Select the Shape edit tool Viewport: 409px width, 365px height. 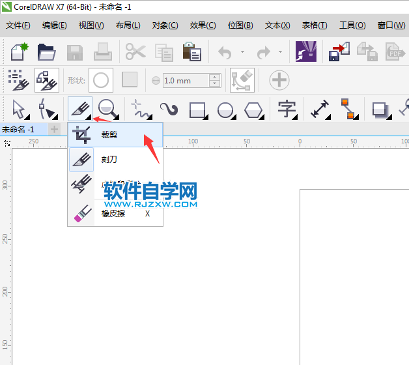(x=48, y=109)
